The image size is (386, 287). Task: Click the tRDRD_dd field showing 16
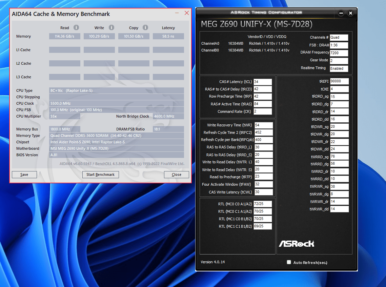[x=339, y=119]
